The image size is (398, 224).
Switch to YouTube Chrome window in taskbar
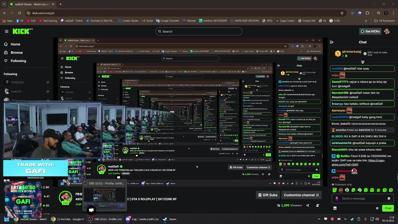[67, 219]
